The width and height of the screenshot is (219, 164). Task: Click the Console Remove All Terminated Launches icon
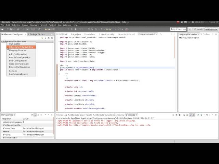(x=180, y=115)
